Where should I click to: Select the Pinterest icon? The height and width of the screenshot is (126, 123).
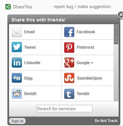[x=69, y=47]
